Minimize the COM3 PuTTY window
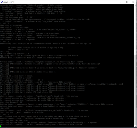The width and height of the screenshot is (137, 128). click(120, 2)
